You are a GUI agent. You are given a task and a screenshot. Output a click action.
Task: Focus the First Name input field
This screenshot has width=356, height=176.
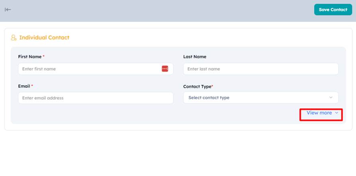coord(96,69)
